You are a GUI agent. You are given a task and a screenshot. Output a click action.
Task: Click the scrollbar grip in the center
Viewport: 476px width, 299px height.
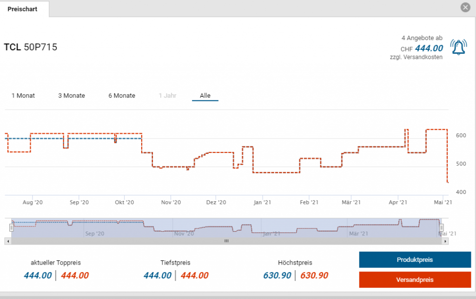coord(226,241)
